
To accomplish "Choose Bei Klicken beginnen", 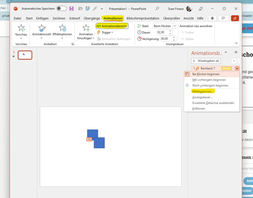I will point(212,74).
